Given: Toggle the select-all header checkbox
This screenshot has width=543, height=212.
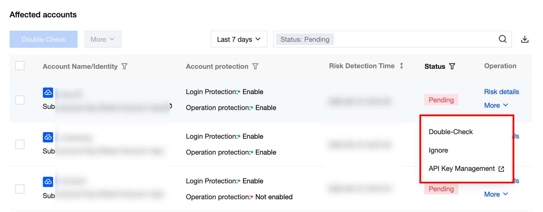Looking at the screenshot, I should [x=20, y=66].
